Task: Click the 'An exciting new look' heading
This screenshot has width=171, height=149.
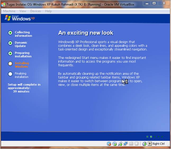Action: tap(86, 33)
